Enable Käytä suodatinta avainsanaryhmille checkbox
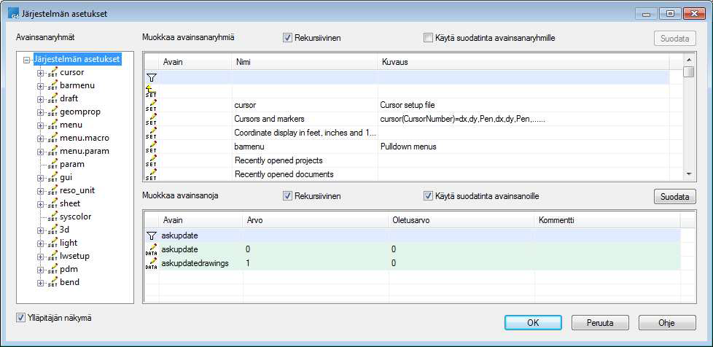The image size is (713, 347). pyautogui.click(x=429, y=38)
